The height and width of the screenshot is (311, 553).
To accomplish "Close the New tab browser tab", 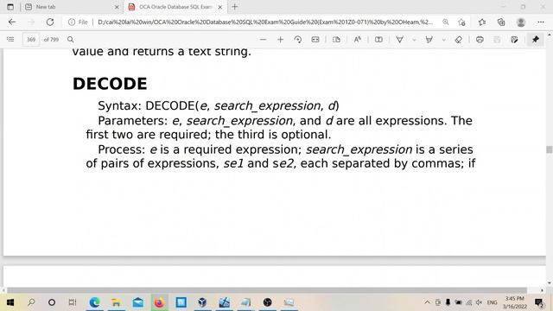I will pyautogui.click(x=117, y=7).
